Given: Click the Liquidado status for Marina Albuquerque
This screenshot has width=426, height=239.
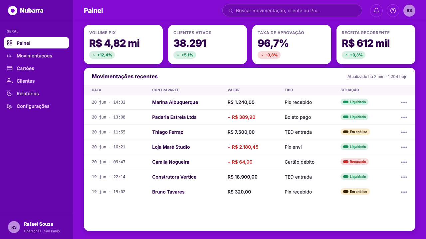Looking at the screenshot, I should click(354, 102).
